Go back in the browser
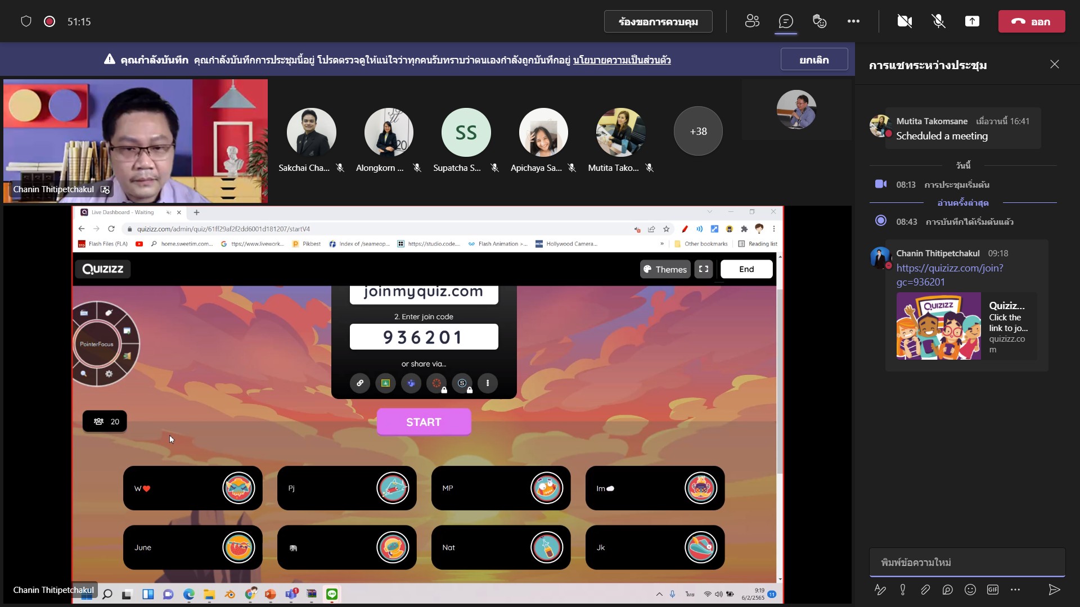Image resolution: width=1080 pixels, height=607 pixels. coord(82,229)
